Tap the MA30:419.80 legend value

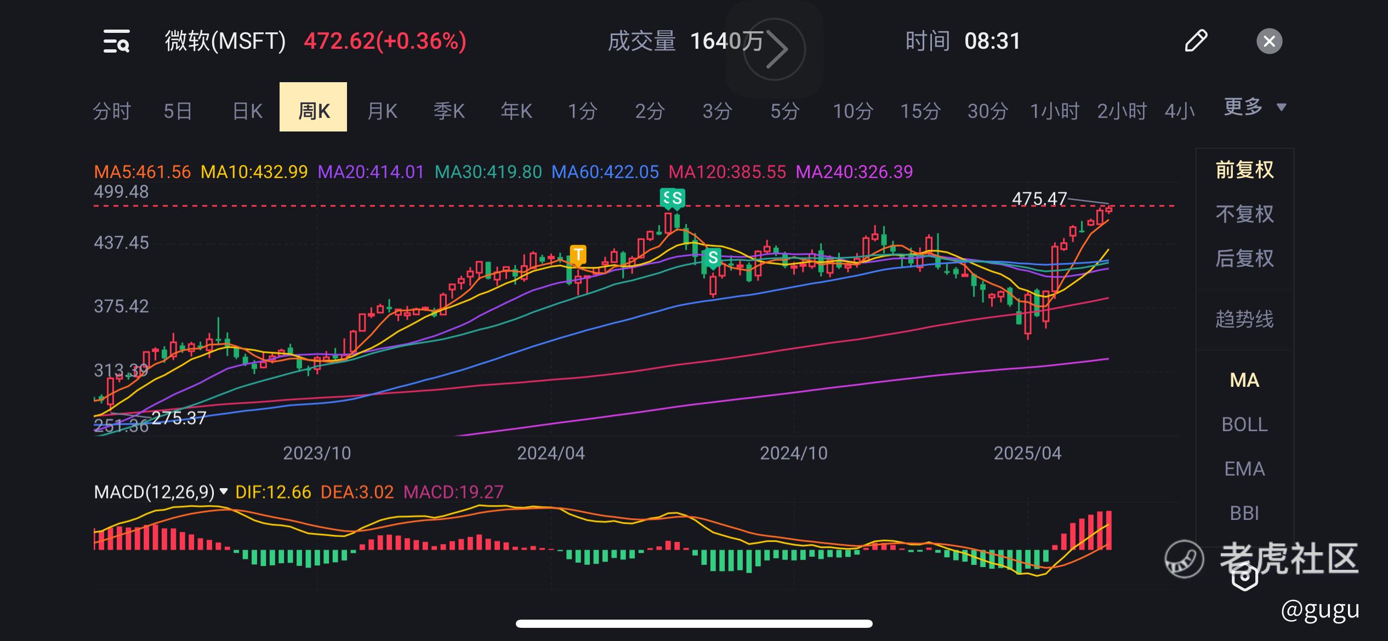click(488, 172)
